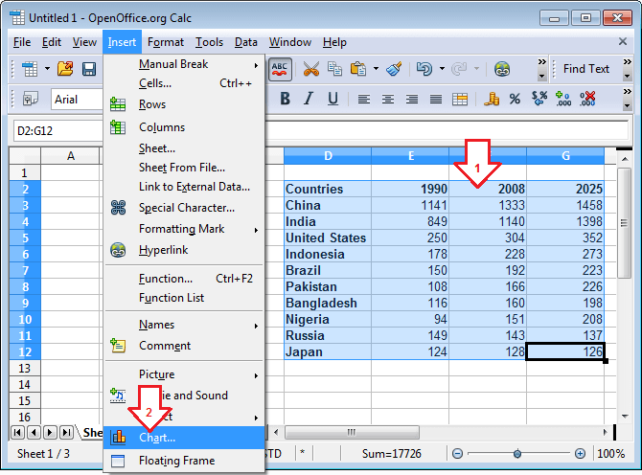Toggle Bold formatting
642x475 pixels.
click(285, 99)
